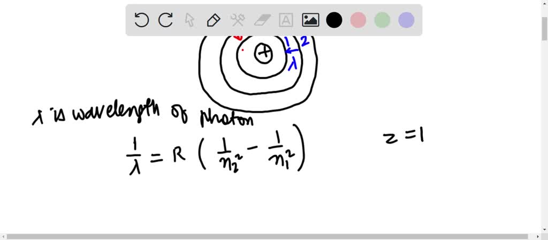Click the insert image icon
Viewport: 548px width, 240px height.
click(x=310, y=20)
